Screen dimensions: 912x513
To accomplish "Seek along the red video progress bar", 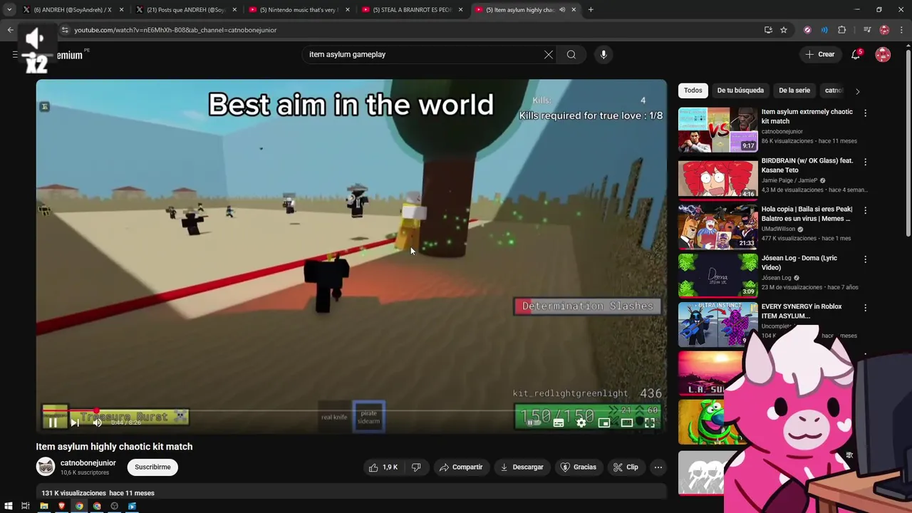I will (351, 410).
